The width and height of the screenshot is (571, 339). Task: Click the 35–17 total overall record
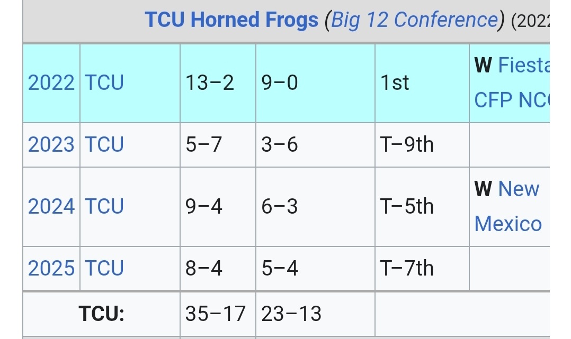pyautogui.click(x=216, y=314)
